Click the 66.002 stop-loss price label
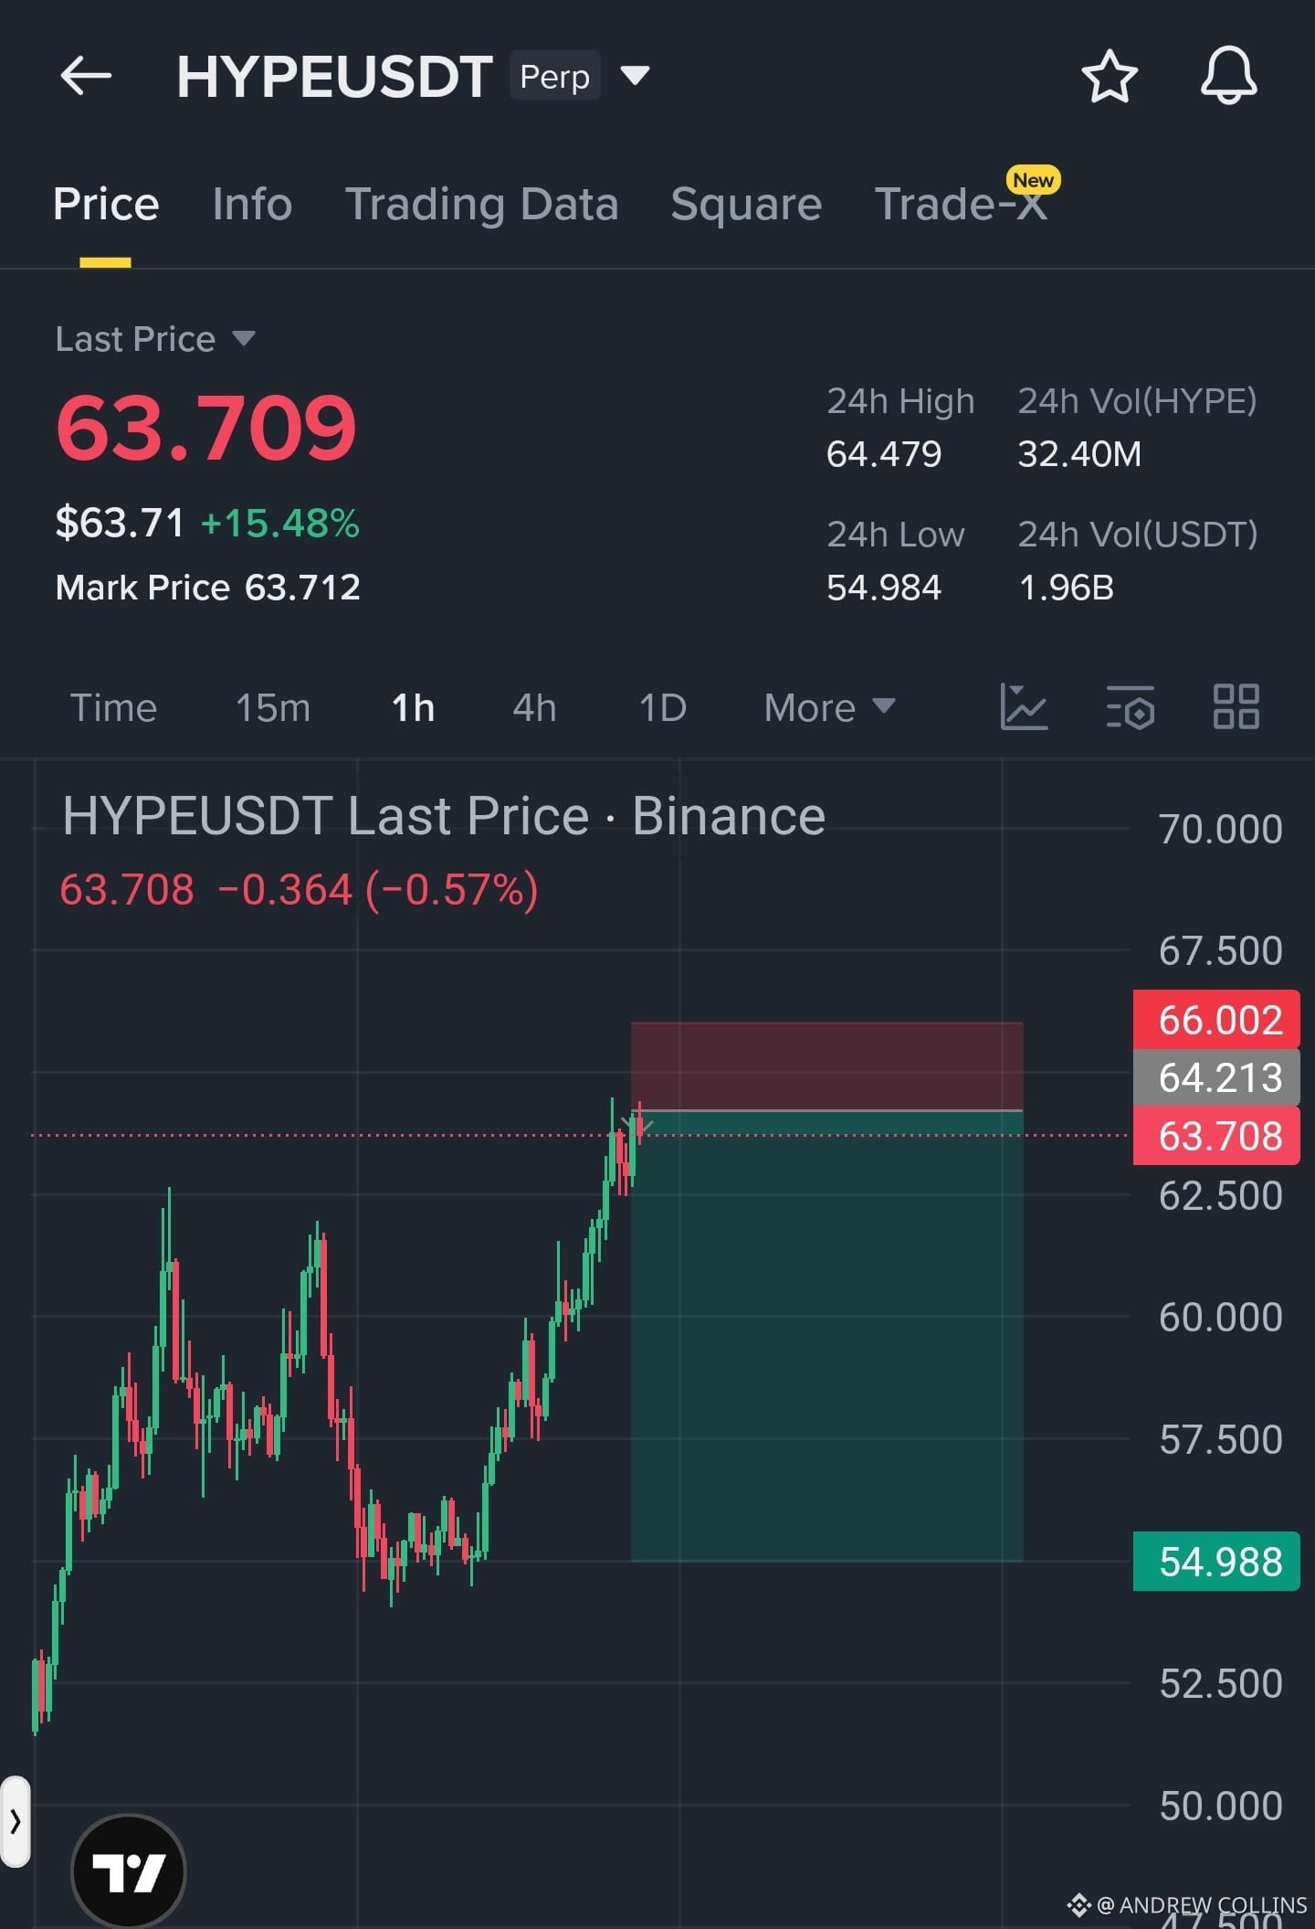This screenshot has height=1929, width=1315. click(x=1216, y=1020)
